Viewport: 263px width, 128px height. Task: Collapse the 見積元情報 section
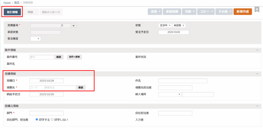click(x=257, y=106)
